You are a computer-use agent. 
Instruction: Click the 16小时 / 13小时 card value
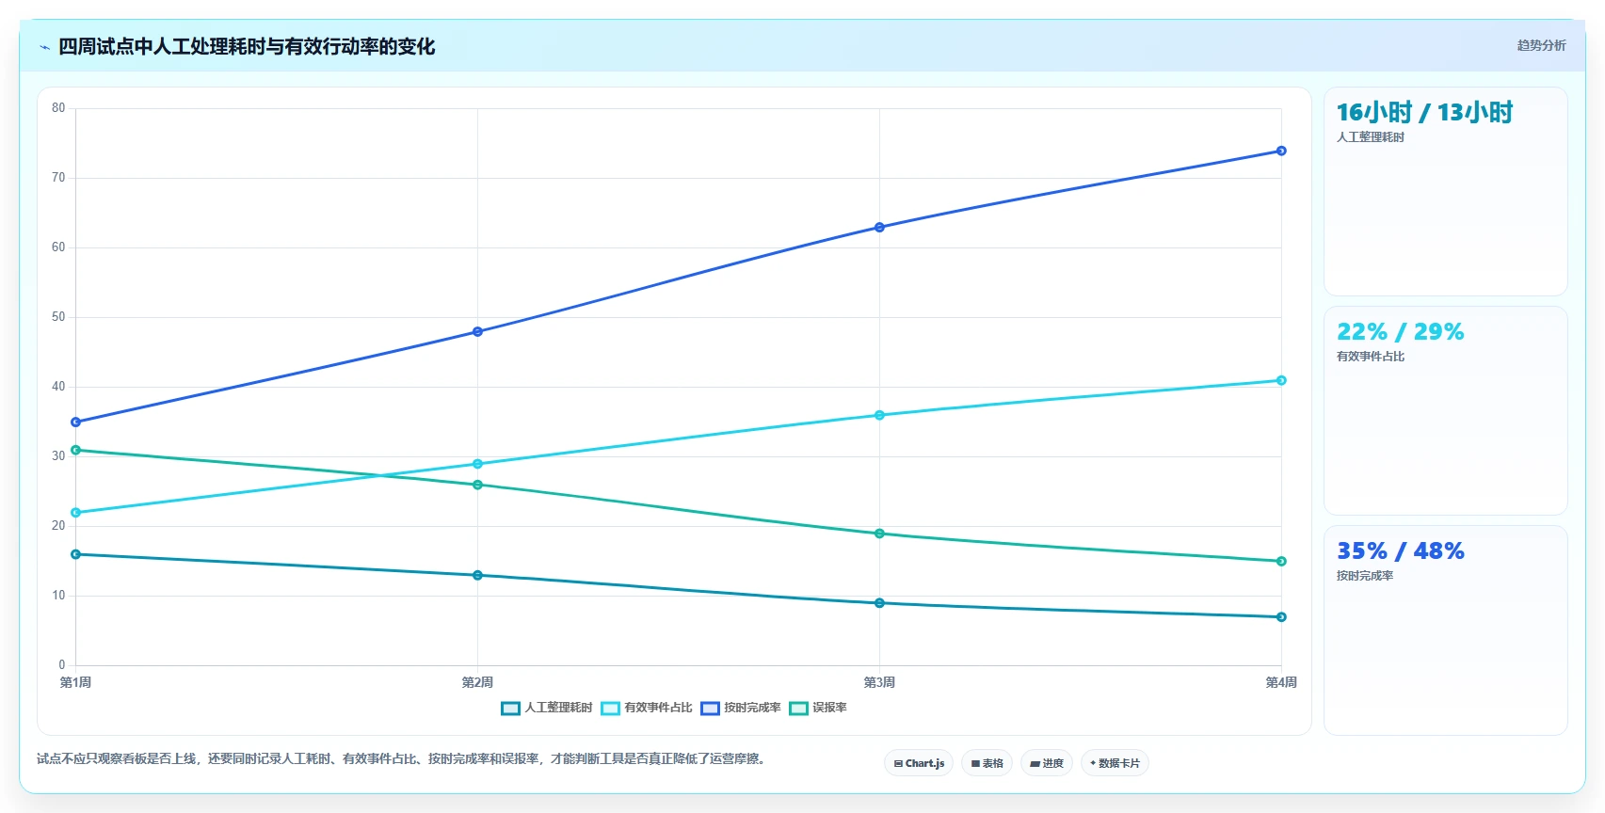(x=1424, y=112)
